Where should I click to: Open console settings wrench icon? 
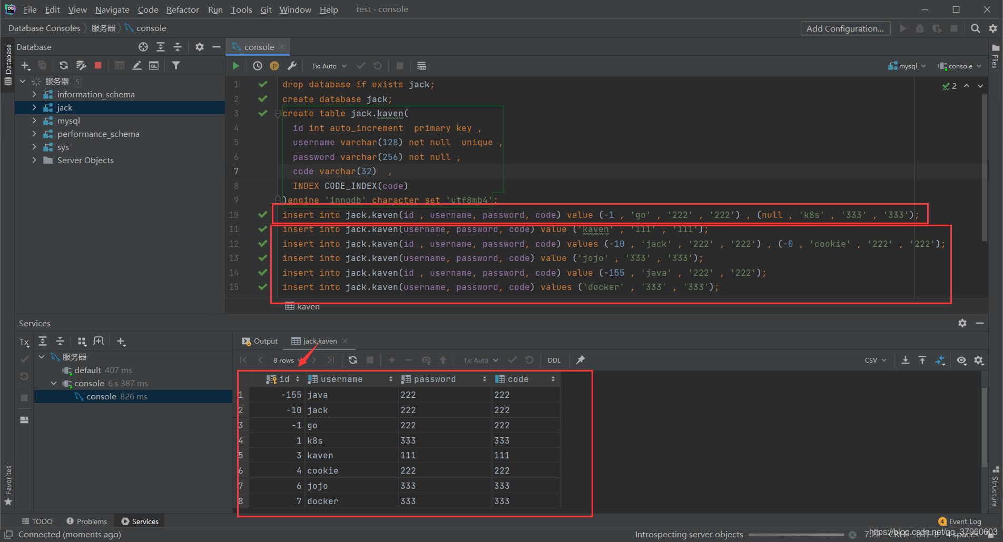coord(292,66)
